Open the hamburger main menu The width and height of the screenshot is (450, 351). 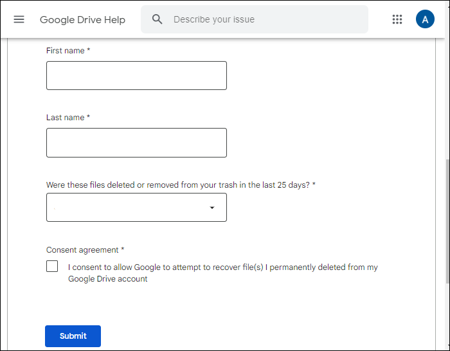point(19,19)
